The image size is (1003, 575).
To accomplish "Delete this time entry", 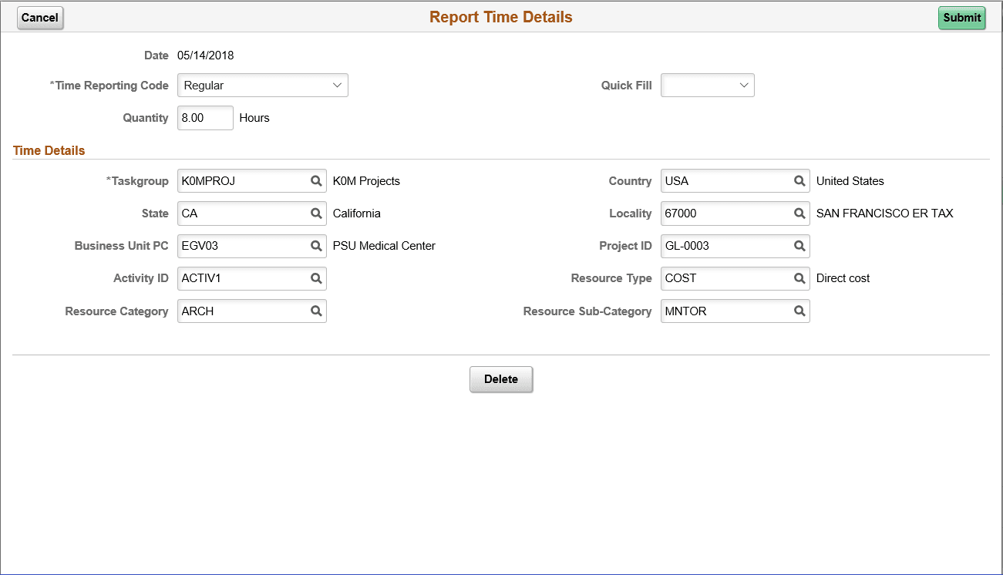I will [501, 378].
